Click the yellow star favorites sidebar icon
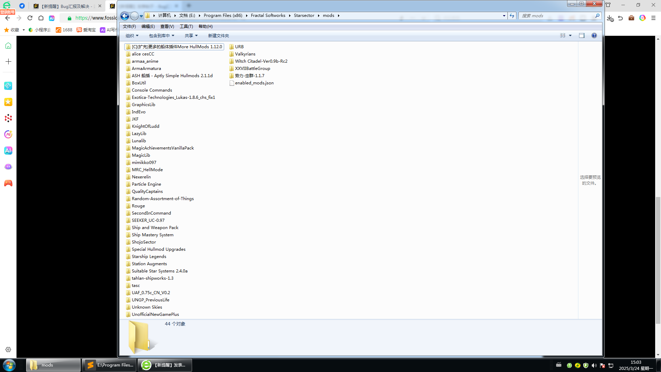 8,102
